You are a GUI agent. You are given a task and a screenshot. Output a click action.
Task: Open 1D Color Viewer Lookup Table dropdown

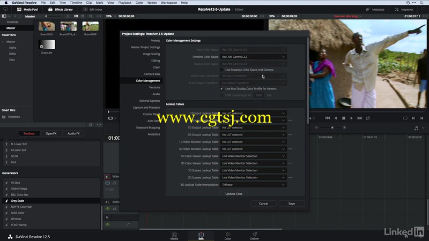[253, 156]
